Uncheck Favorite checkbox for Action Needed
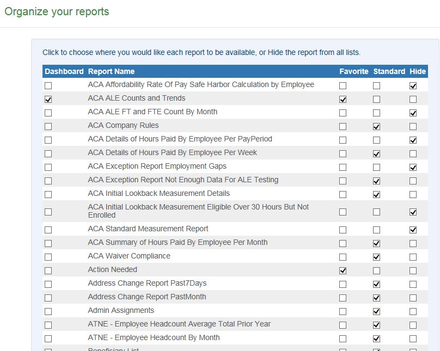The height and width of the screenshot is (351, 440). coord(343,270)
